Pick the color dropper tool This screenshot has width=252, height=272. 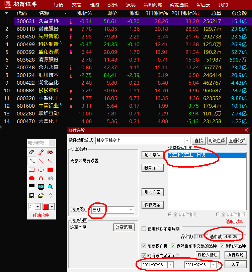coord(41,152)
